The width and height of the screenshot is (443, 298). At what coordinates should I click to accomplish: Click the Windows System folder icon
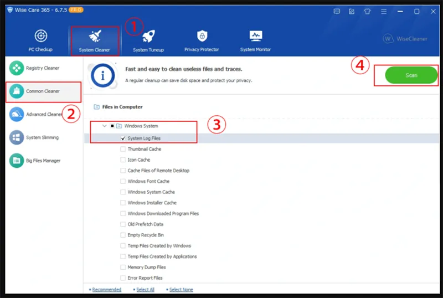pyautogui.click(x=119, y=126)
